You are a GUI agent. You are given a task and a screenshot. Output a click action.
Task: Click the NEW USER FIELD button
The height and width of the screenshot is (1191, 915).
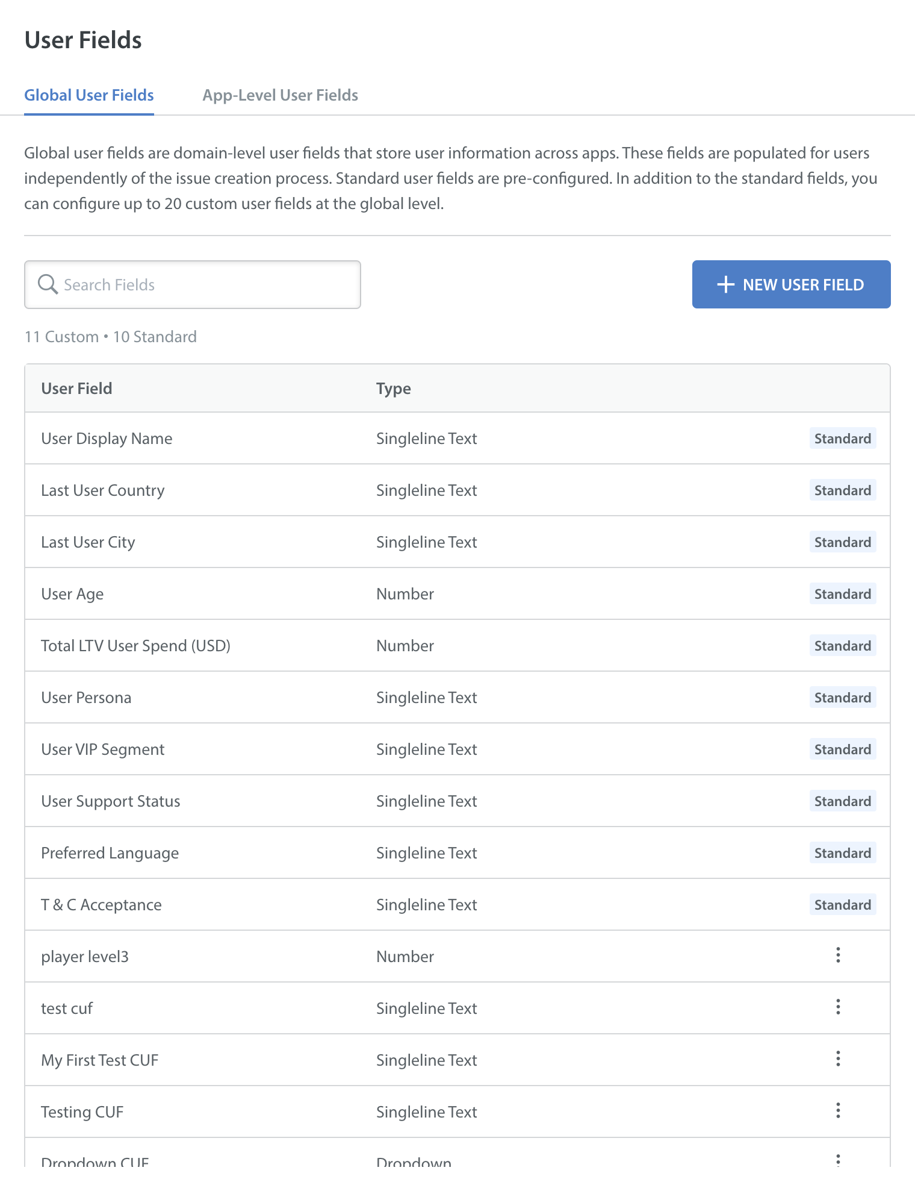point(791,284)
